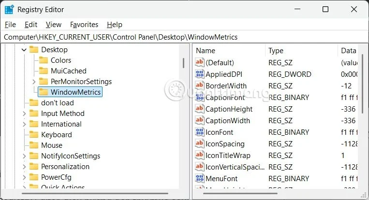Click the Mouse folder icon

[34, 145]
